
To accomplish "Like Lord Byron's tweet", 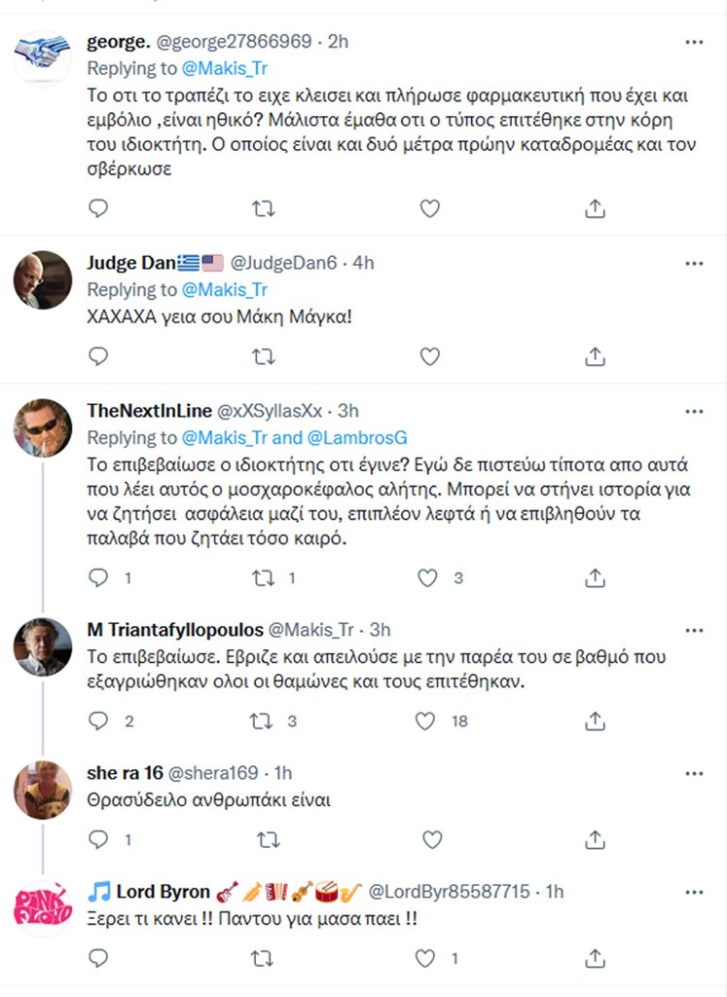I will click(425, 959).
